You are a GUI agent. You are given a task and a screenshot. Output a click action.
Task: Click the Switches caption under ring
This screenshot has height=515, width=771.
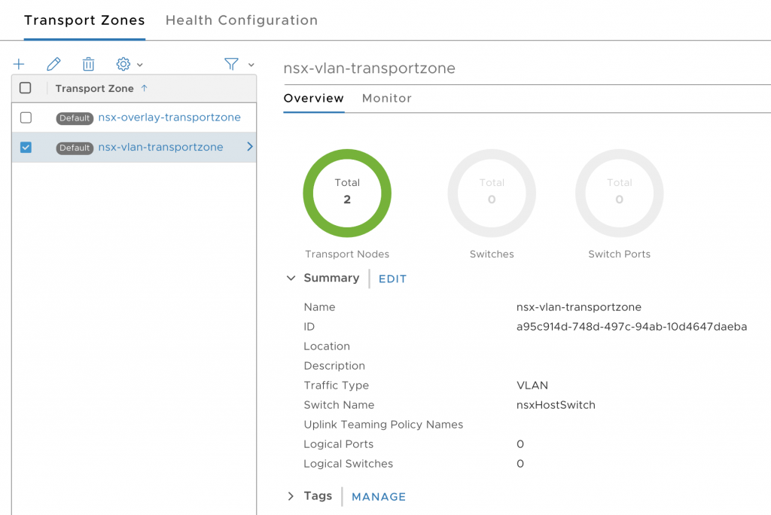click(x=492, y=254)
